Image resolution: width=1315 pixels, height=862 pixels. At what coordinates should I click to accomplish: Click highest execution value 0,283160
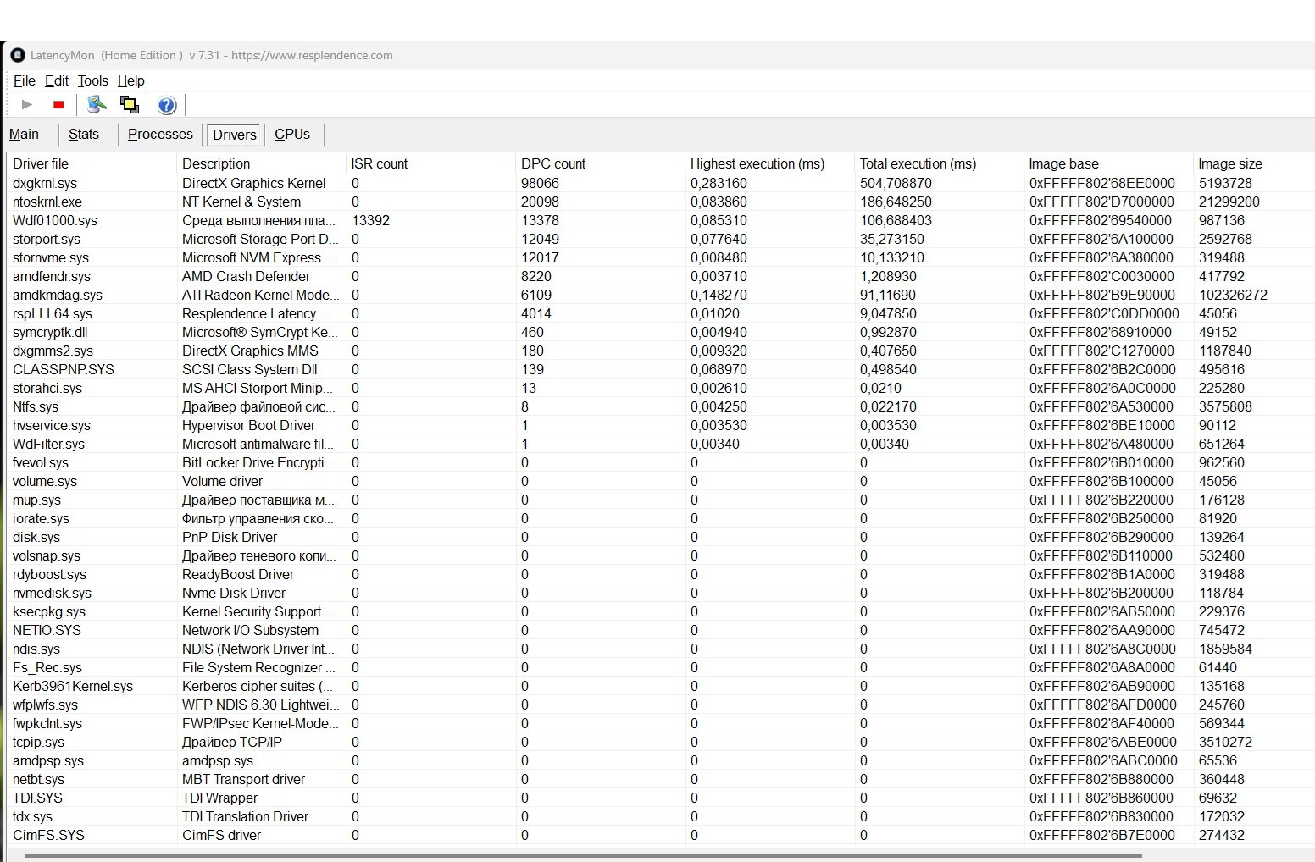719,183
